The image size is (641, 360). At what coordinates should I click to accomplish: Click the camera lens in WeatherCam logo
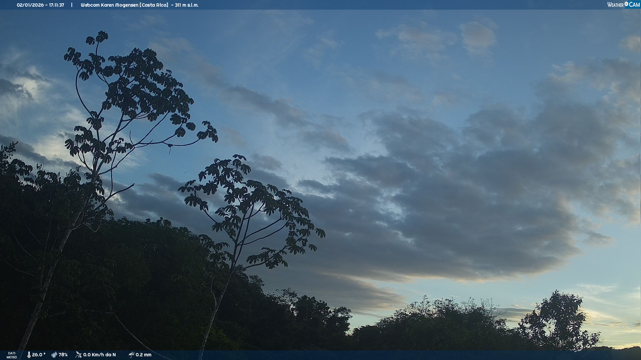626,4
